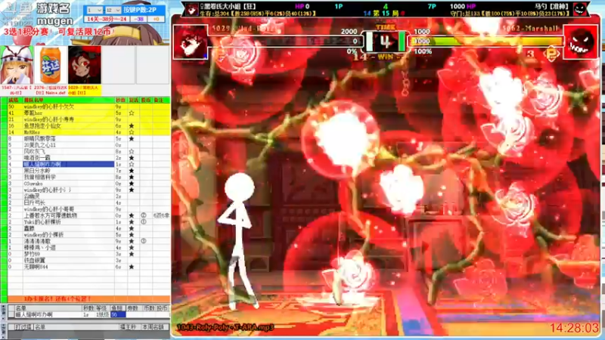Click the hollow star in the score 41 row
The image size is (605, 340).
(x=132, y=113)
